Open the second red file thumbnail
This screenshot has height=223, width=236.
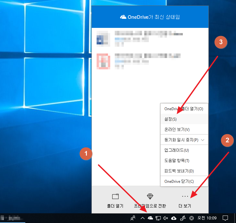(103, 61)
